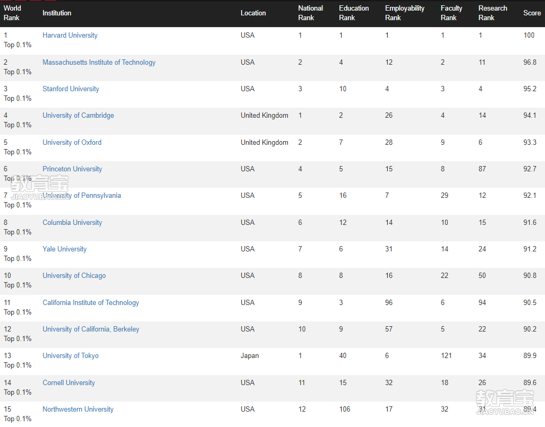Select Yale's score 91.2
Screen dimensions: 545x427
pyautogui.click(x=530, y=249)
